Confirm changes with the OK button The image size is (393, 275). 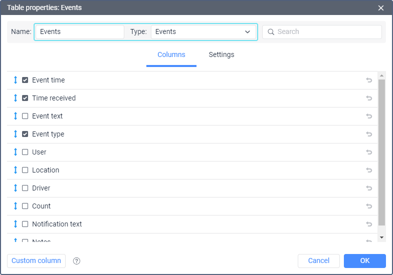364,260
